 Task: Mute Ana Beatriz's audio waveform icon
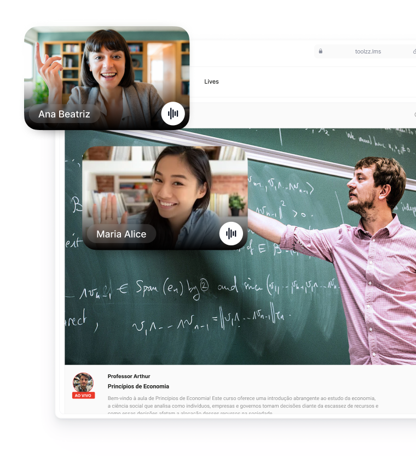173,114
